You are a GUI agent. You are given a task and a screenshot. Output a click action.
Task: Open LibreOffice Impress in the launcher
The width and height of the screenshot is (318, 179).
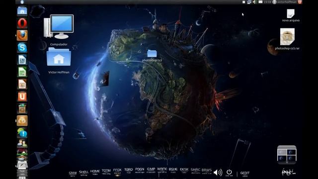[x=22, y=84]
